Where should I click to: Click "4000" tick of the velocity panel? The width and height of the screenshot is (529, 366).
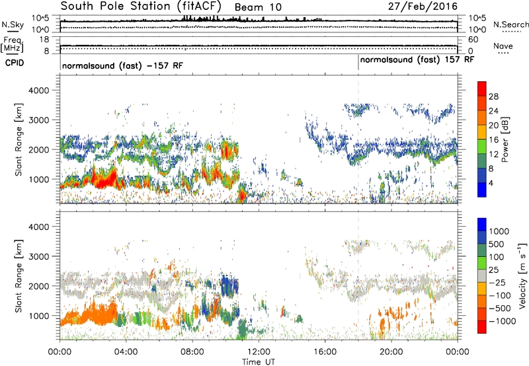coord(39,227)
